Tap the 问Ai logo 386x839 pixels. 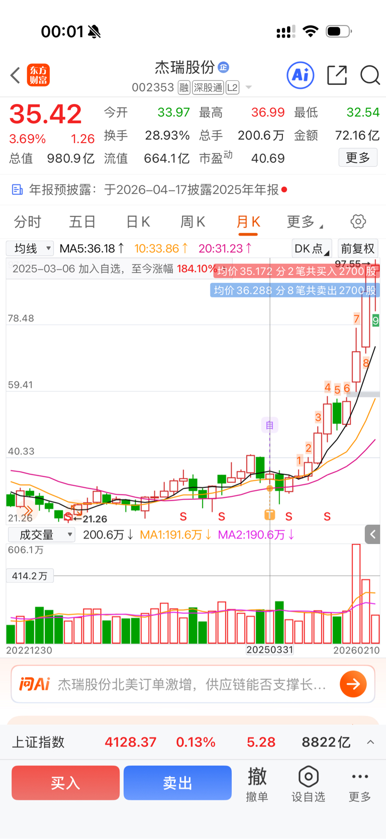(x=34, y=684)
